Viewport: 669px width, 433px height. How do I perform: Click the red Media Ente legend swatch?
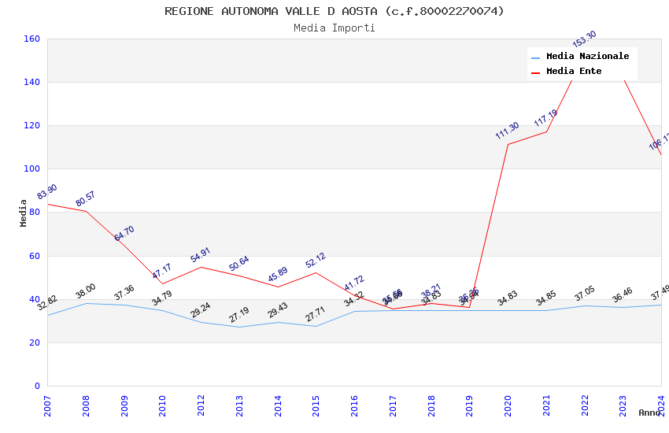535,72
